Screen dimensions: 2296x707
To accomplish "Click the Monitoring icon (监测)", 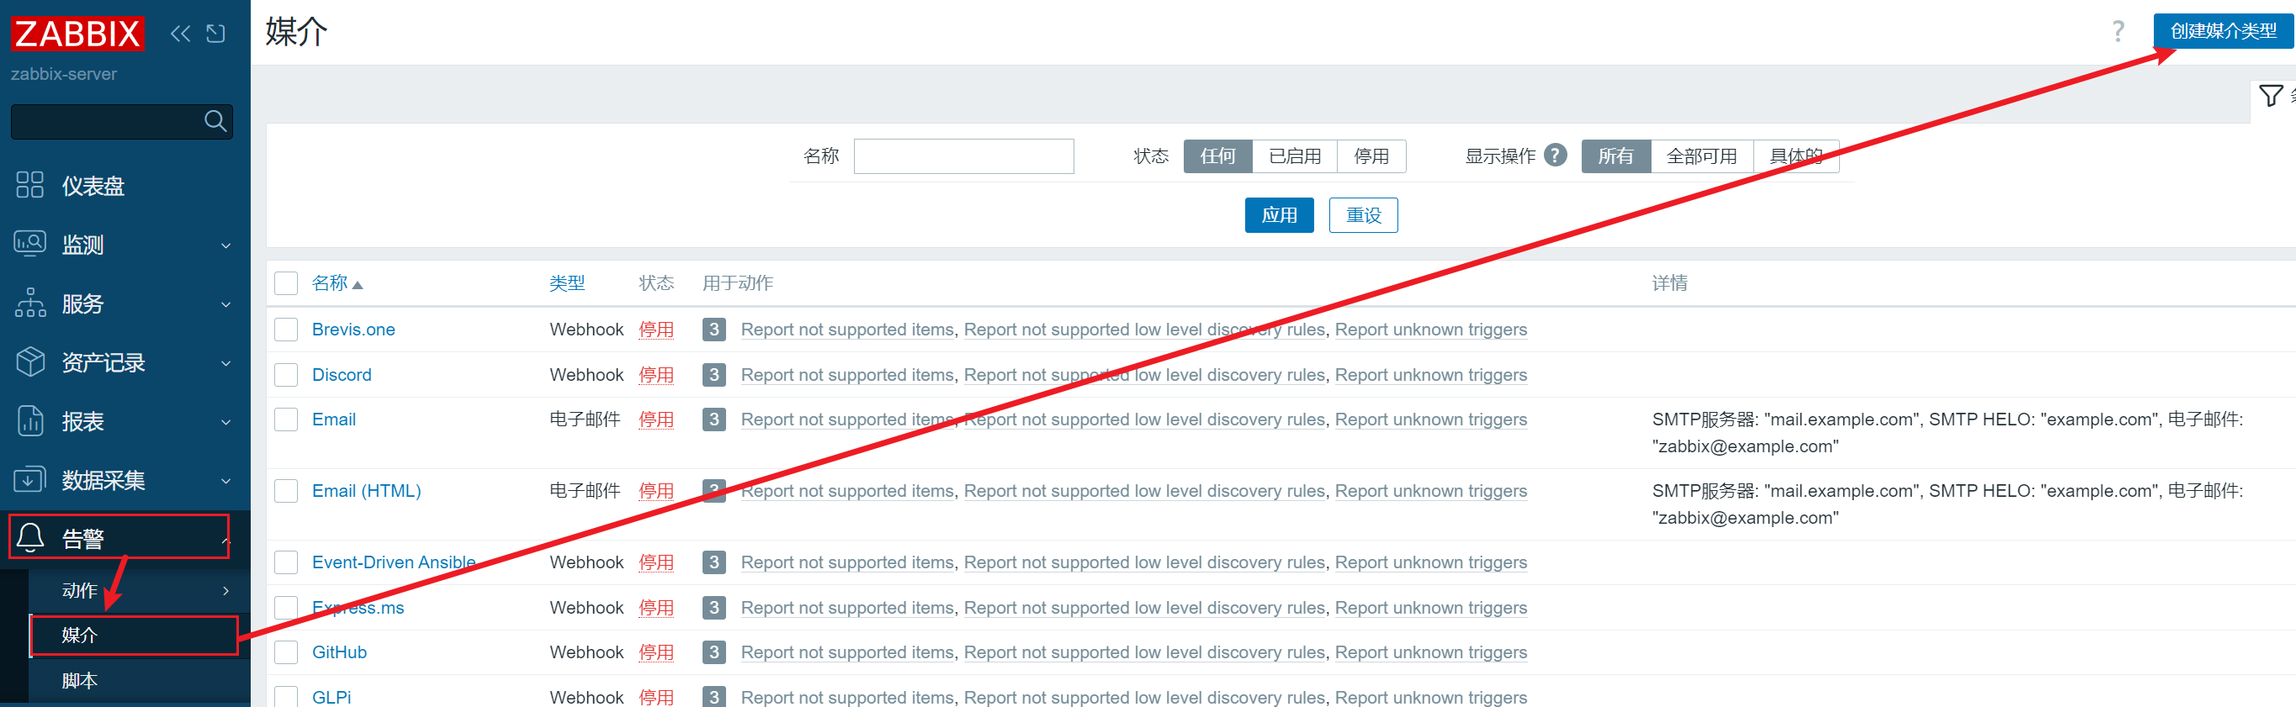I will point(30,244).
